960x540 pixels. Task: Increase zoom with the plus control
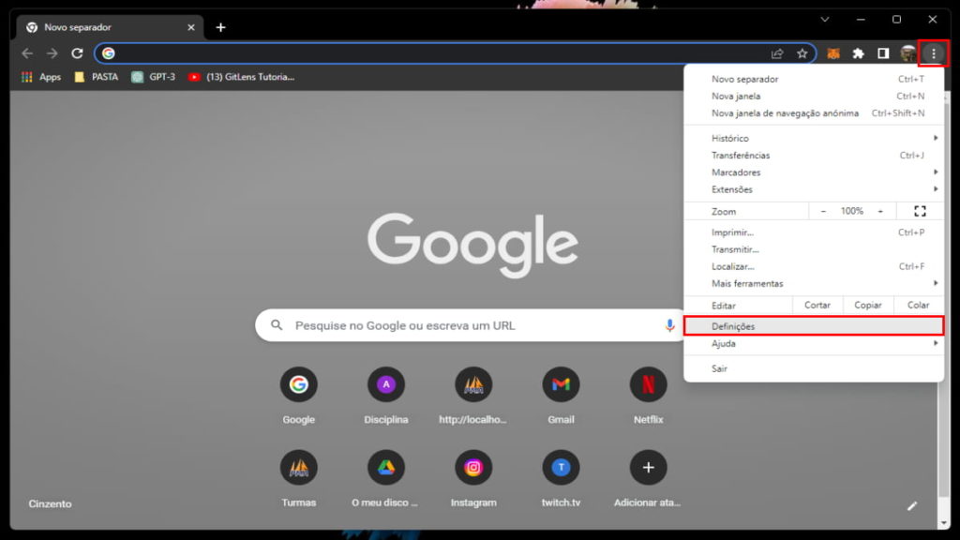[878, 210]
